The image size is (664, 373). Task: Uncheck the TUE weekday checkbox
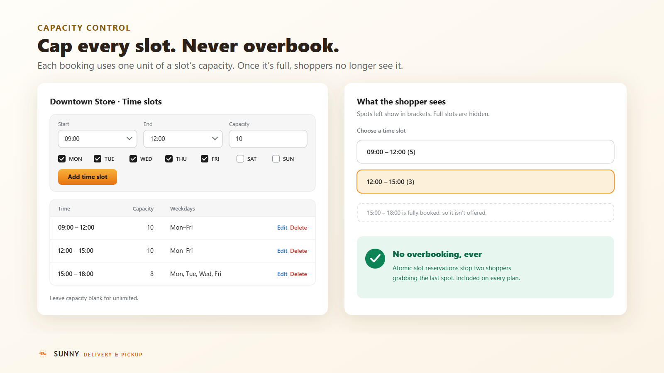pyautogui.click(x=98, y=159)
